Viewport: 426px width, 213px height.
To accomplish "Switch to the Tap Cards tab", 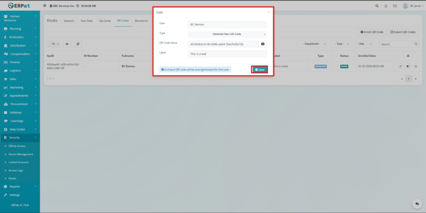I will point(104,20).
